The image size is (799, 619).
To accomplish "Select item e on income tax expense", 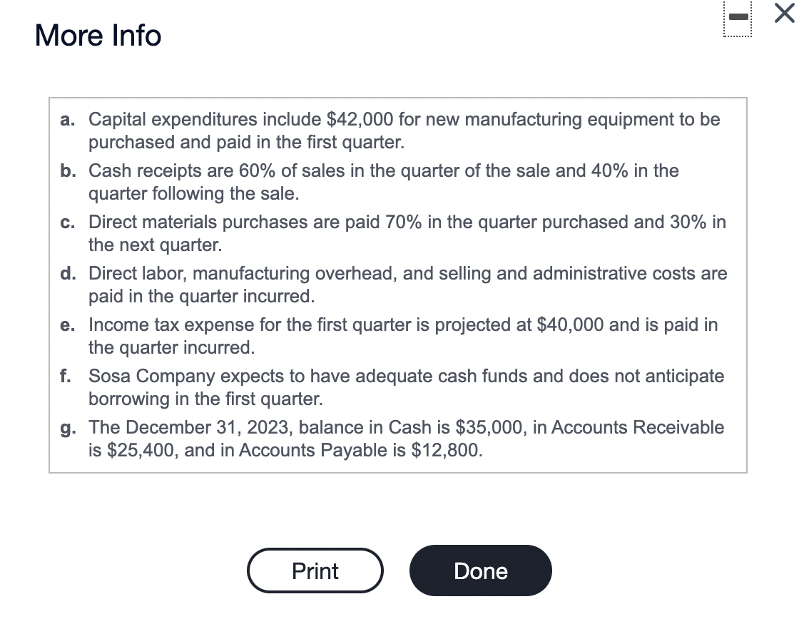I will (399, 336).
